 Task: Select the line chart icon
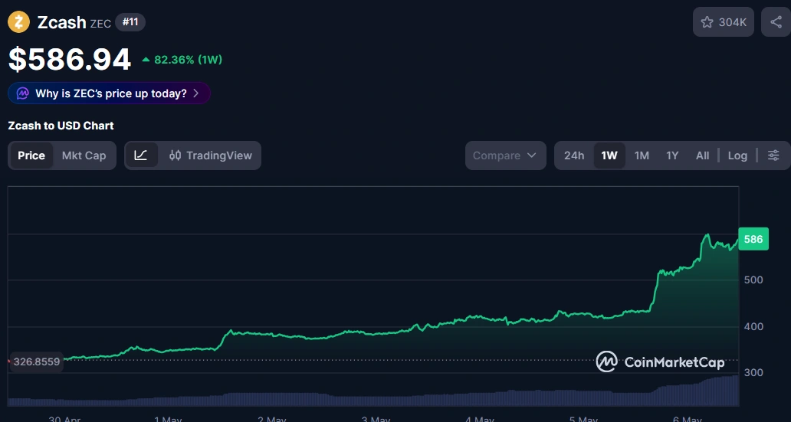(x=141, y=155)
